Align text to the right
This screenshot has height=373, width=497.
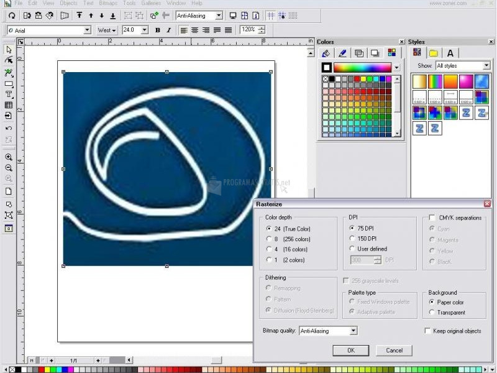[x=206, y=30]
